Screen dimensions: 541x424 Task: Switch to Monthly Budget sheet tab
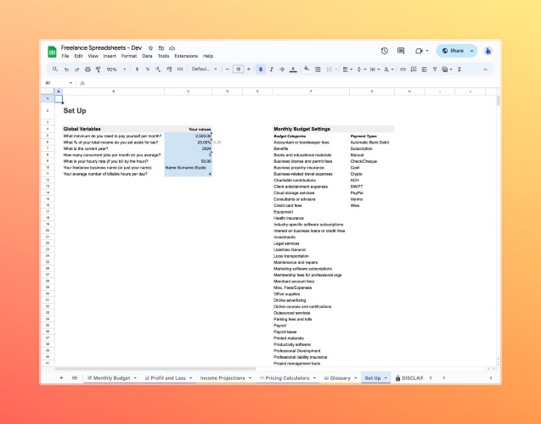pyautogui.click(x=111, y=378)
